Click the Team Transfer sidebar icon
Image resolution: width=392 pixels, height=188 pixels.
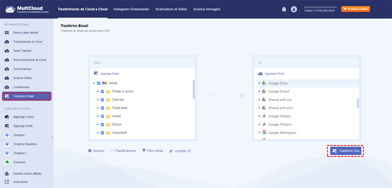coord(7,51)
